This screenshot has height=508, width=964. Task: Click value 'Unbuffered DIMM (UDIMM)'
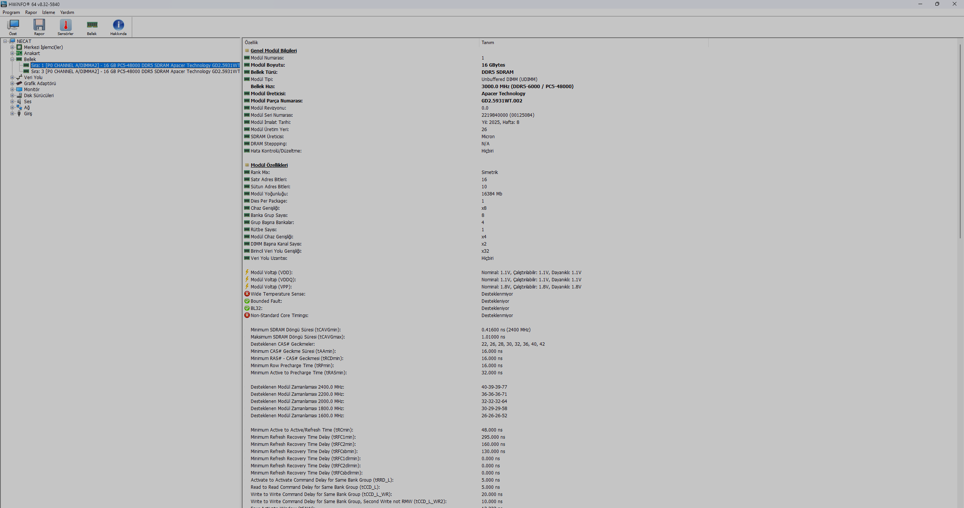509,79
